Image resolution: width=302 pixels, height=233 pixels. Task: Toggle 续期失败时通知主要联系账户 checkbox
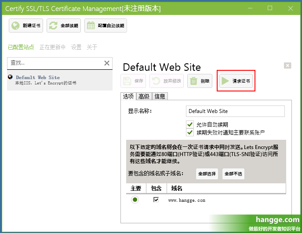(x=190, y=132)
